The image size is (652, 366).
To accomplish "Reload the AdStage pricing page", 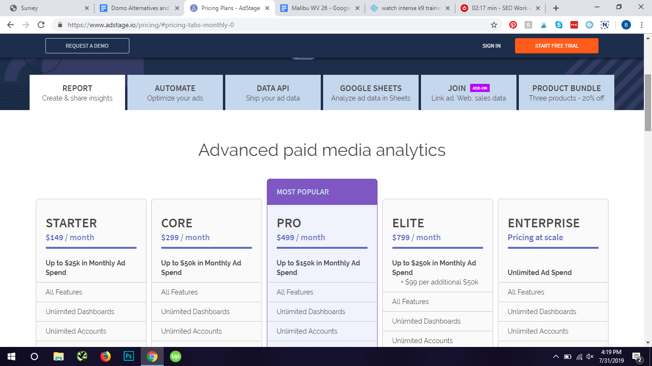I will (41, 25).
